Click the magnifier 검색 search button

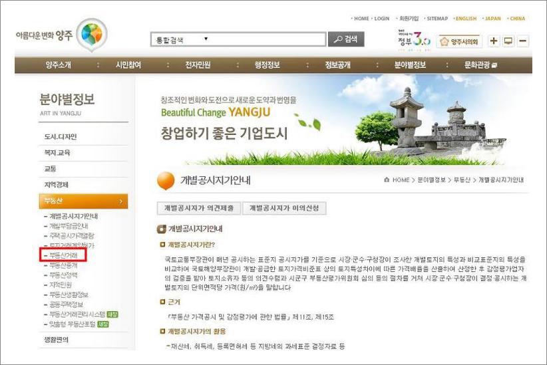346,39
